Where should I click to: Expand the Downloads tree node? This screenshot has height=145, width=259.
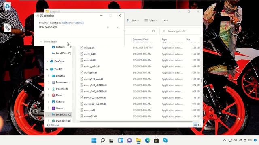click(49, 89)
